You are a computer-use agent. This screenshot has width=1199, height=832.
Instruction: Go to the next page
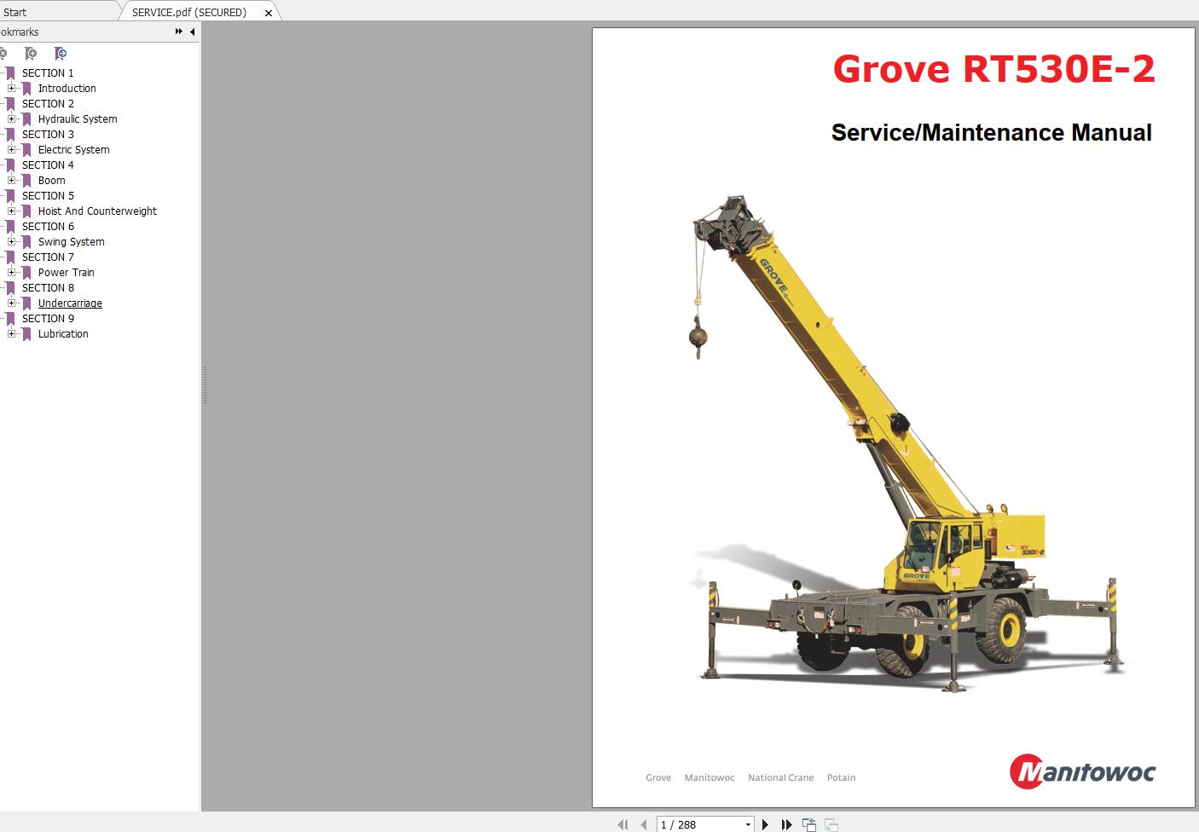(x=765, y=824)
